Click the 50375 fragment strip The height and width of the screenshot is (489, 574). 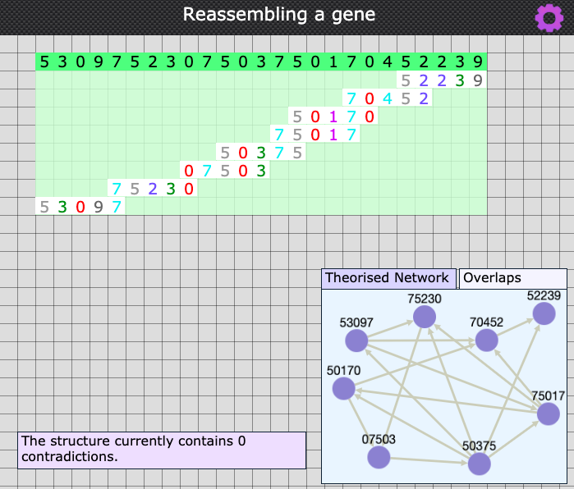(x=261, y=153)
